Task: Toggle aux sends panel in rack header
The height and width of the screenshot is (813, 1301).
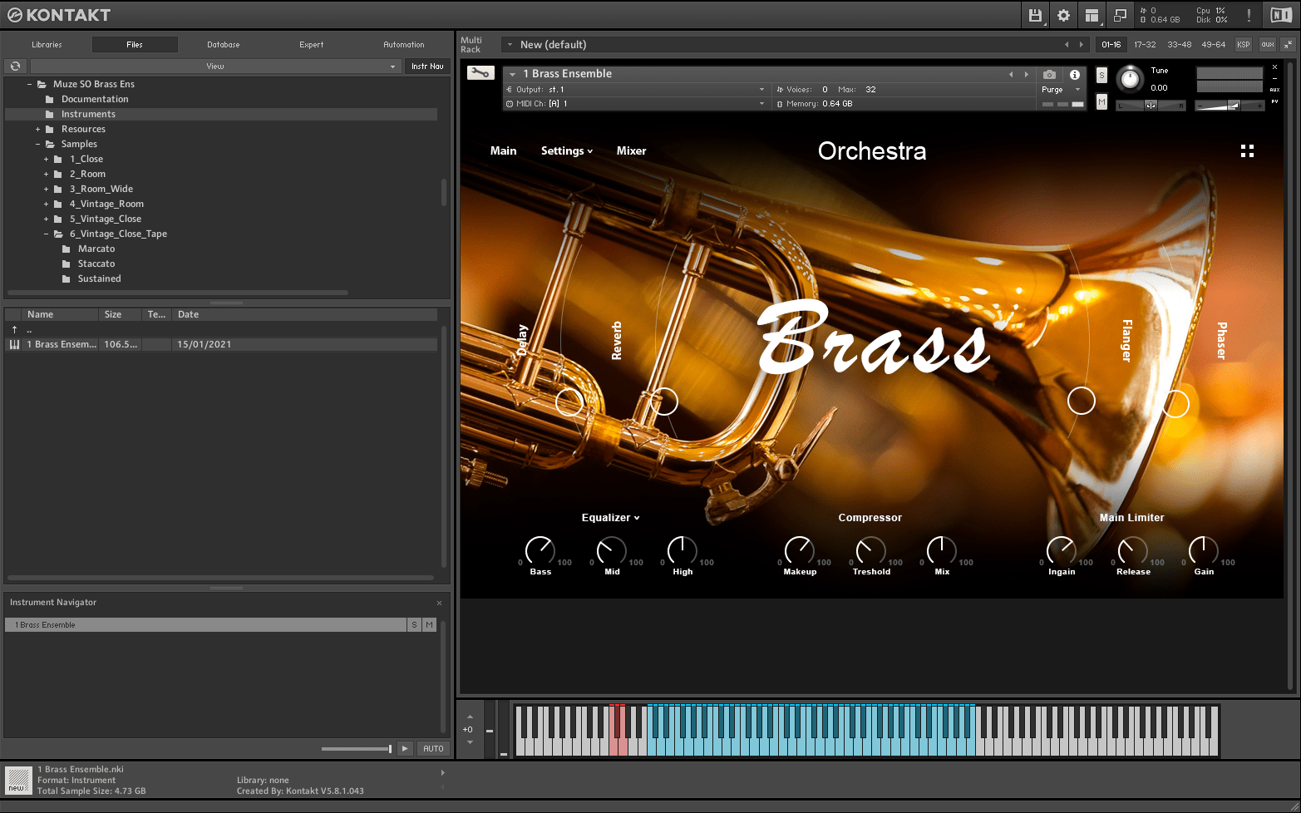Action: [x=1267, y=45]
